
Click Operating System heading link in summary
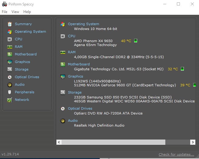83,24
